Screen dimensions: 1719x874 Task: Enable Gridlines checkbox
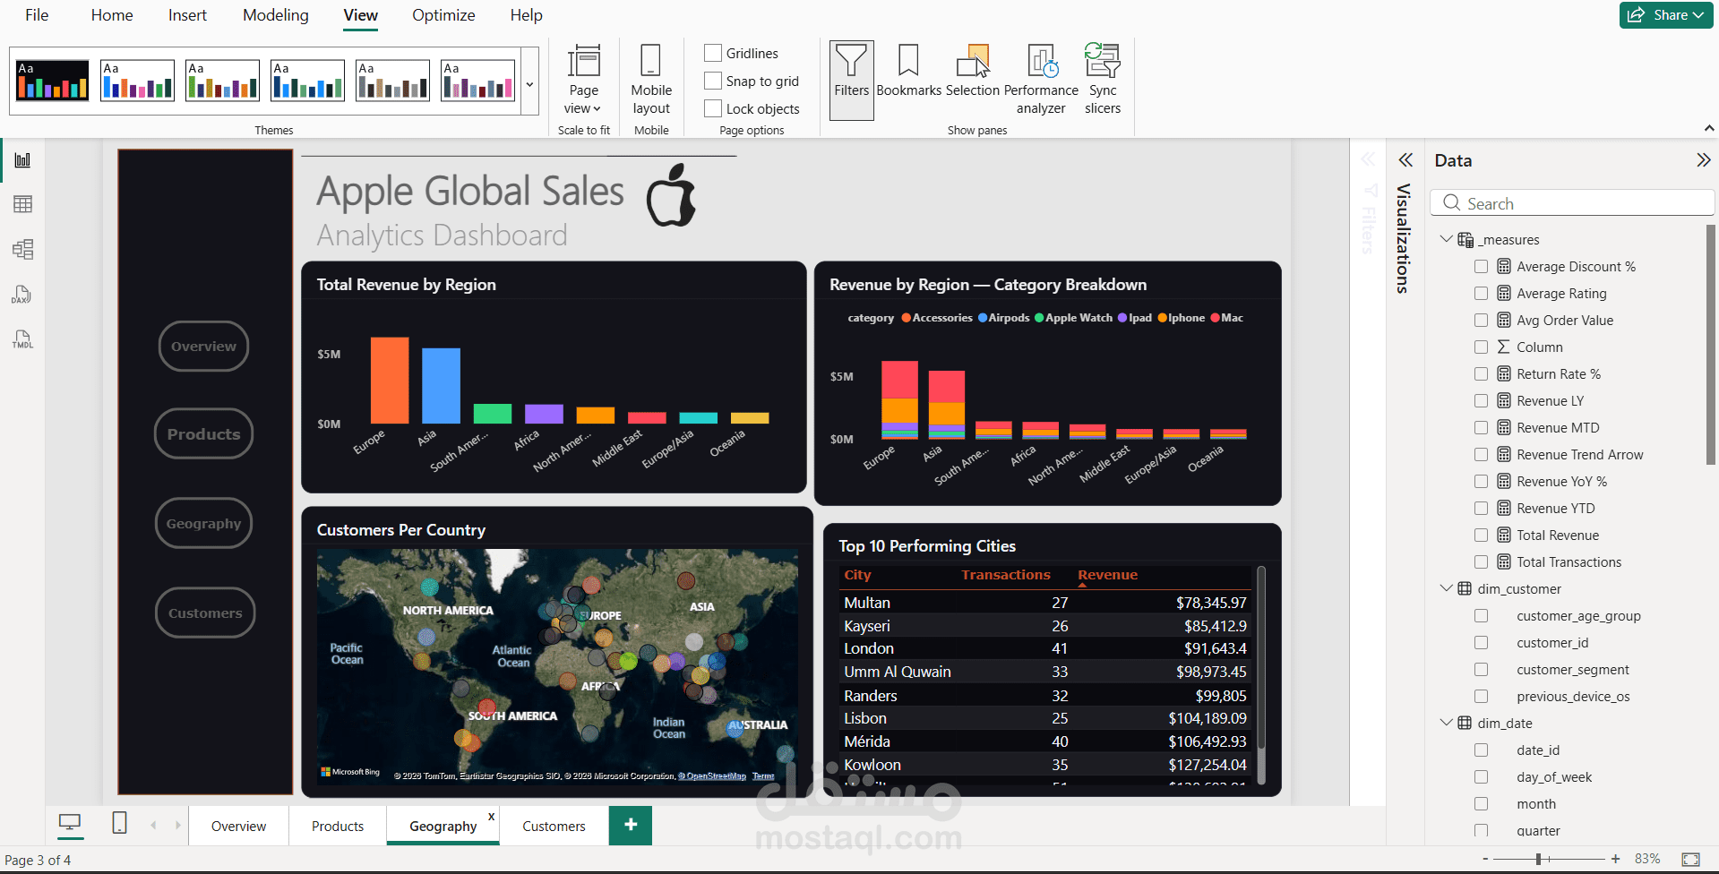pyautogui.click(x=713, y=53)
